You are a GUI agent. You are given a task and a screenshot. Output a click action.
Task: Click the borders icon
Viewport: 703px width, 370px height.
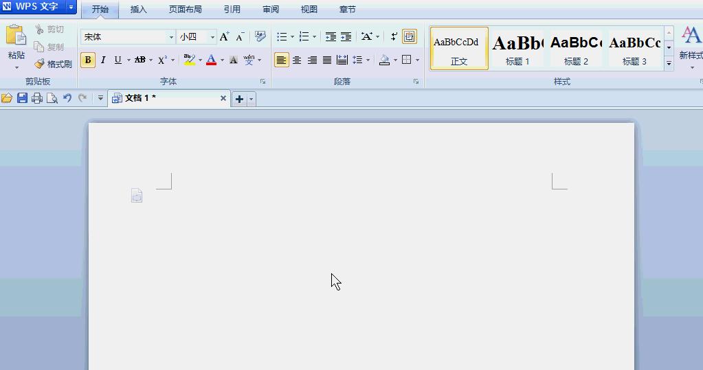click(407, 60)
